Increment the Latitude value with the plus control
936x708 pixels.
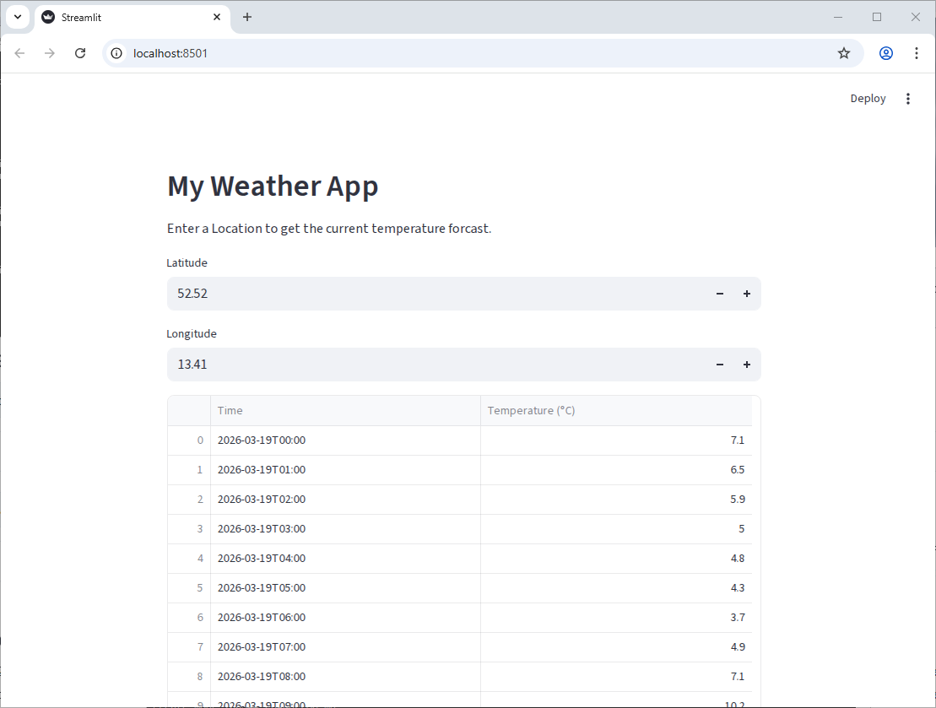[747, 293]
